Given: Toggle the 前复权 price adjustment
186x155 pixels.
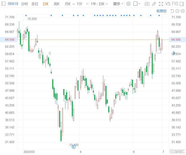Looking at the screenshot, I should (161, 11).
